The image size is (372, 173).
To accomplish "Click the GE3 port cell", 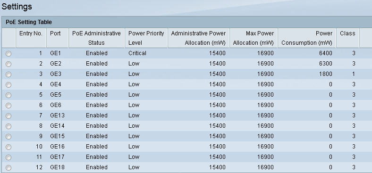I will [x=56, y=74].
